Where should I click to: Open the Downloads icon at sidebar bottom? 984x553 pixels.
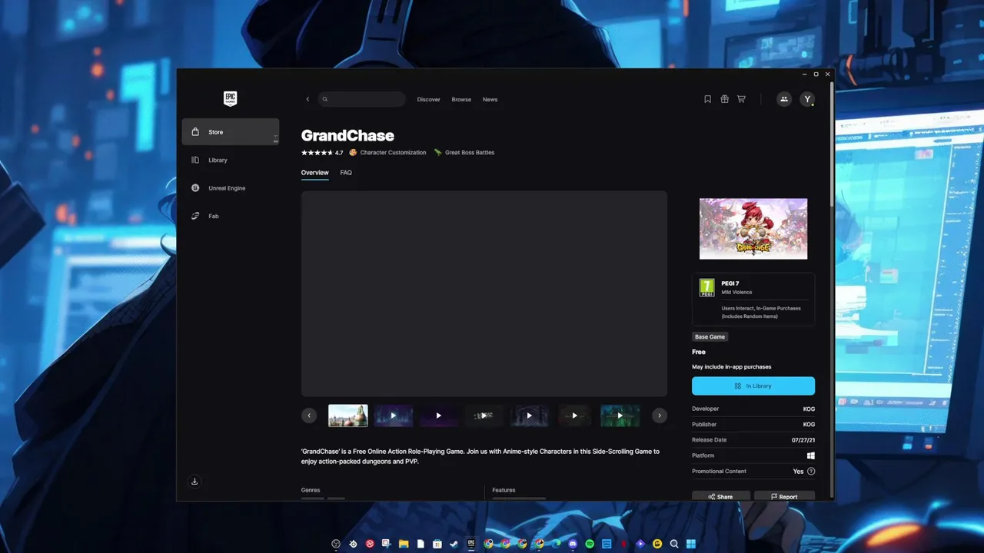pyautogui.click(x=194, y=482)
